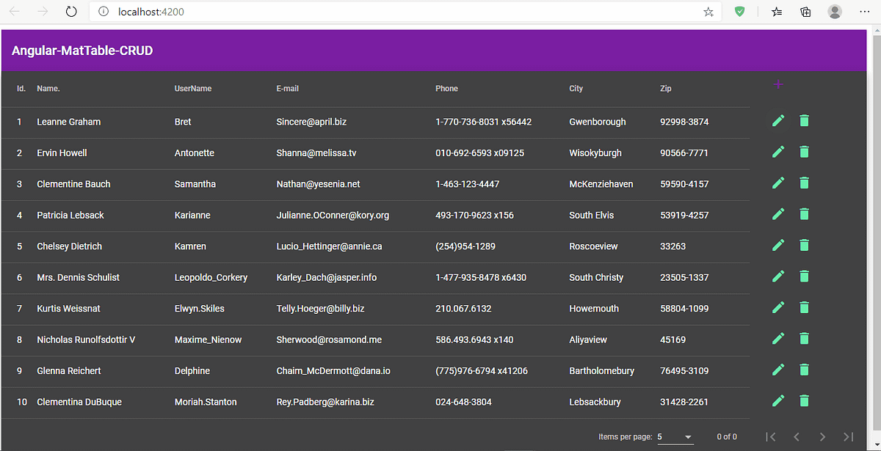
Task: Click the edit pencil for Glenna Reichert
Action: pyautogui.click(x=778, y=369)
